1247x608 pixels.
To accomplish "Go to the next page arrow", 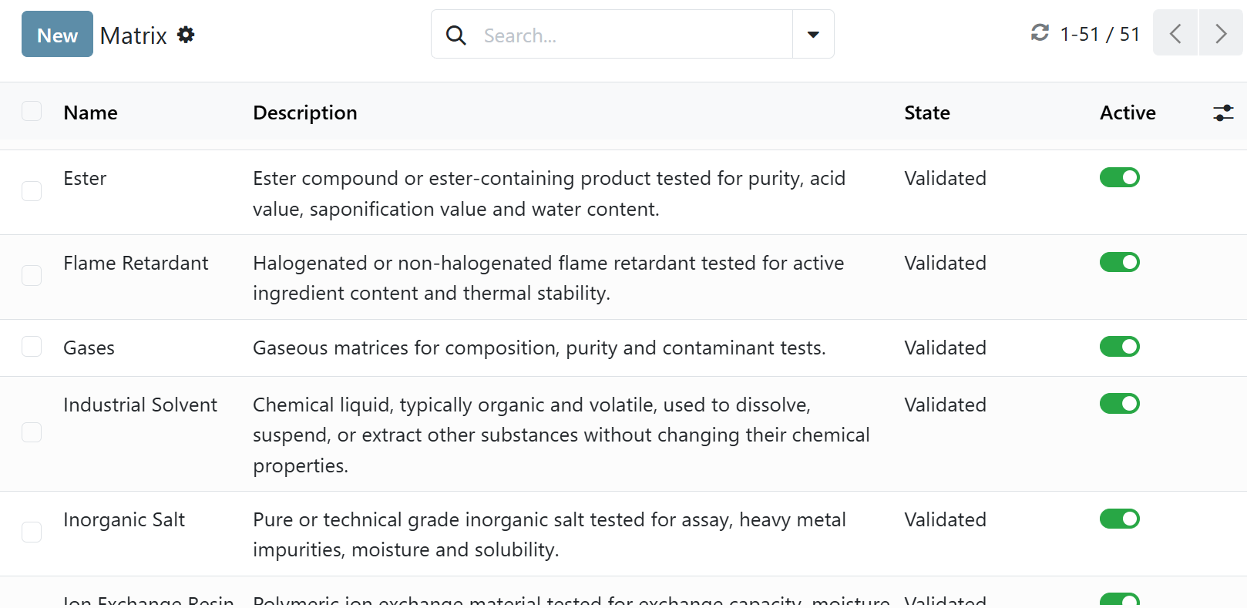I will click(1221, 34).
